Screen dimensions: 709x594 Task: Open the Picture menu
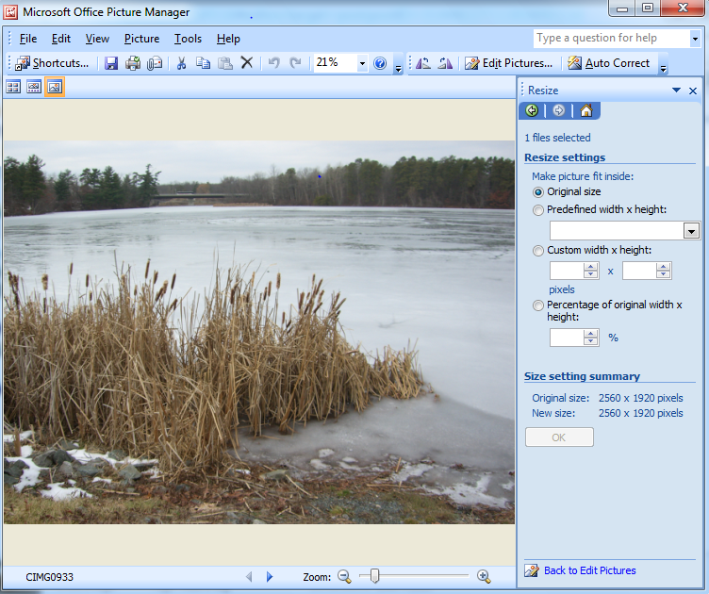point(142,39)
